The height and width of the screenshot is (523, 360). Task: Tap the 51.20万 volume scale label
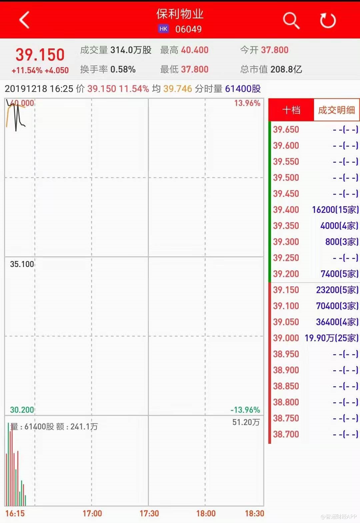pos(246,422)
